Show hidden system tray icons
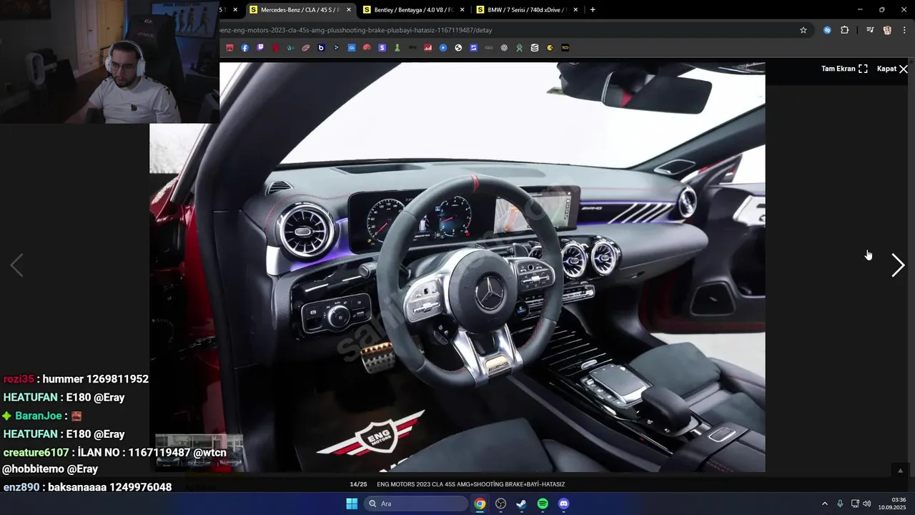Screen dimensions: 915x515 (x=824, y=504)
